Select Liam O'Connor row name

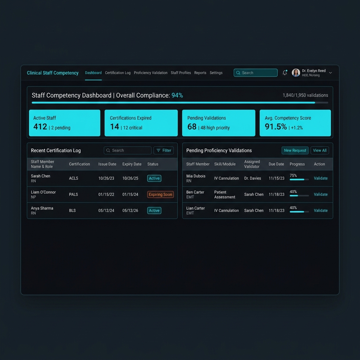tap(43, 192)
